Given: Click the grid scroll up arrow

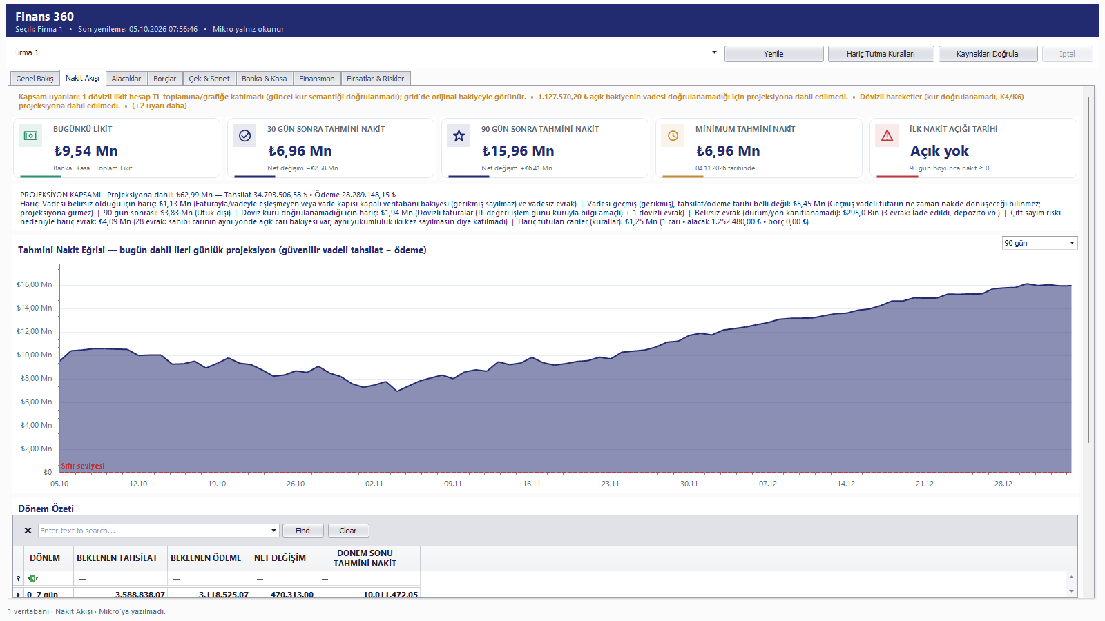Looking at the screenshot, I should 1072,577.
